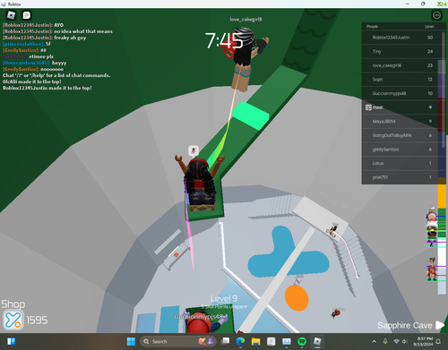Click chat message 'freaky ah guy'
448x350 pixels.
tap(70, 38)
